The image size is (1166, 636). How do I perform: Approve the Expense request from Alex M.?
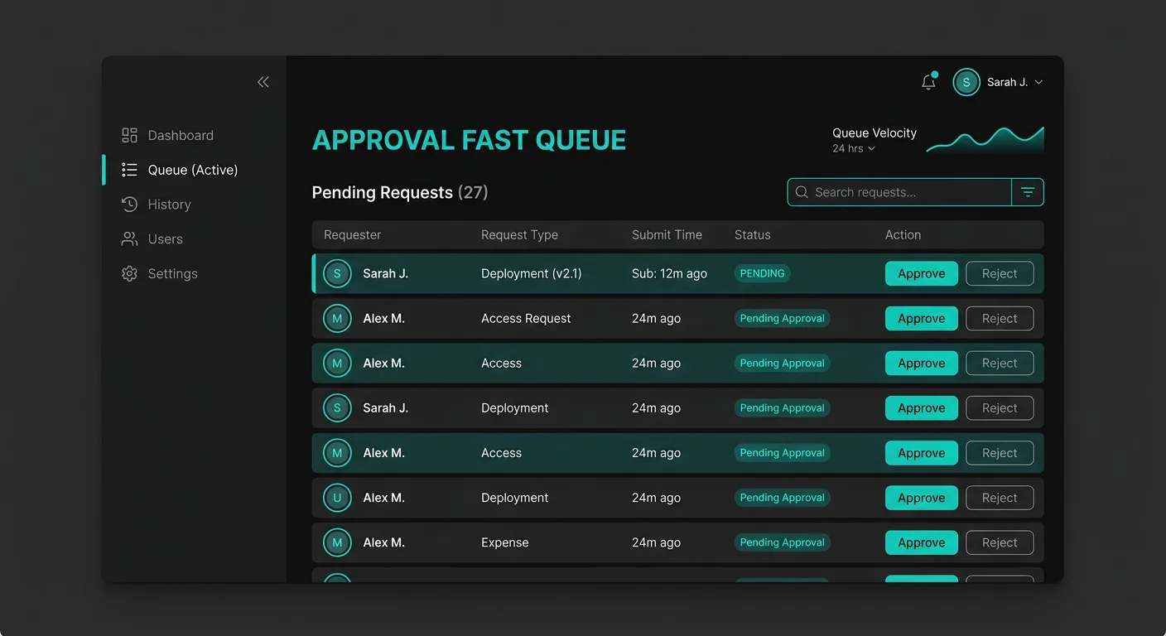[921, 542]
